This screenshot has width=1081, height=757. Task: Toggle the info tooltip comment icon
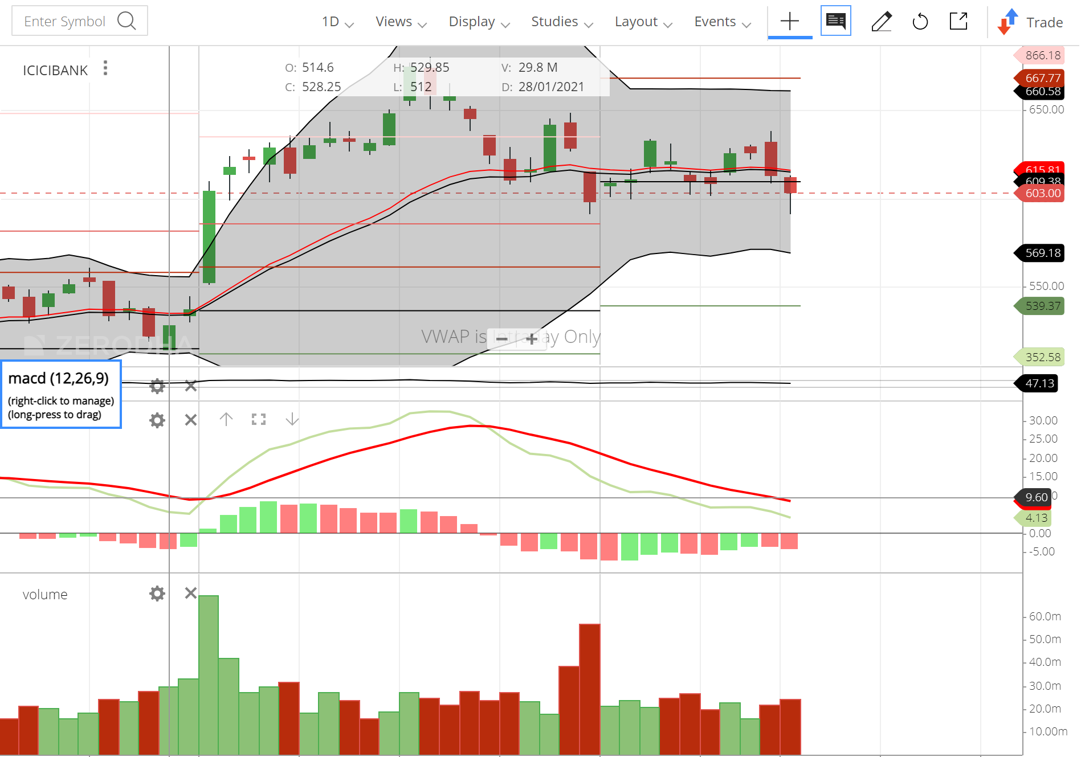pos(836,21)
